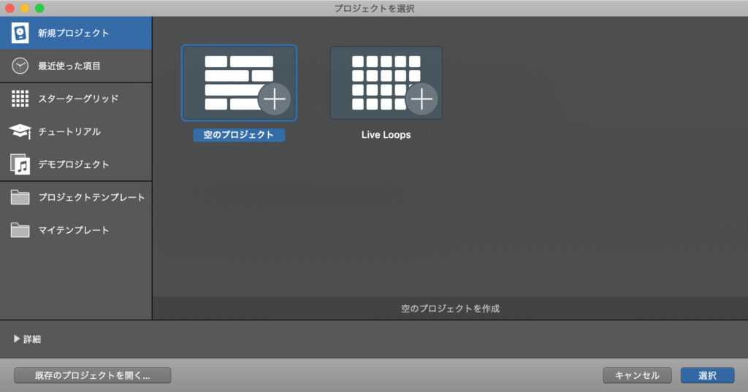748x392 pixels.
Task: Click the Live Loops caption label
Action: pos(386,135)
